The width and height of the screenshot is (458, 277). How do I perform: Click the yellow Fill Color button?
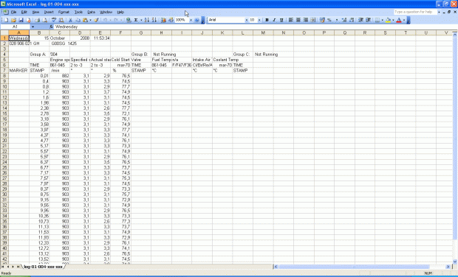click(x=388, y=20)
